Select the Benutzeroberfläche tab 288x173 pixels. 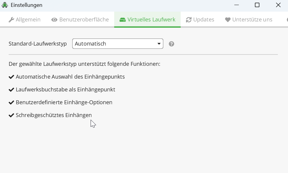(80, 19)
